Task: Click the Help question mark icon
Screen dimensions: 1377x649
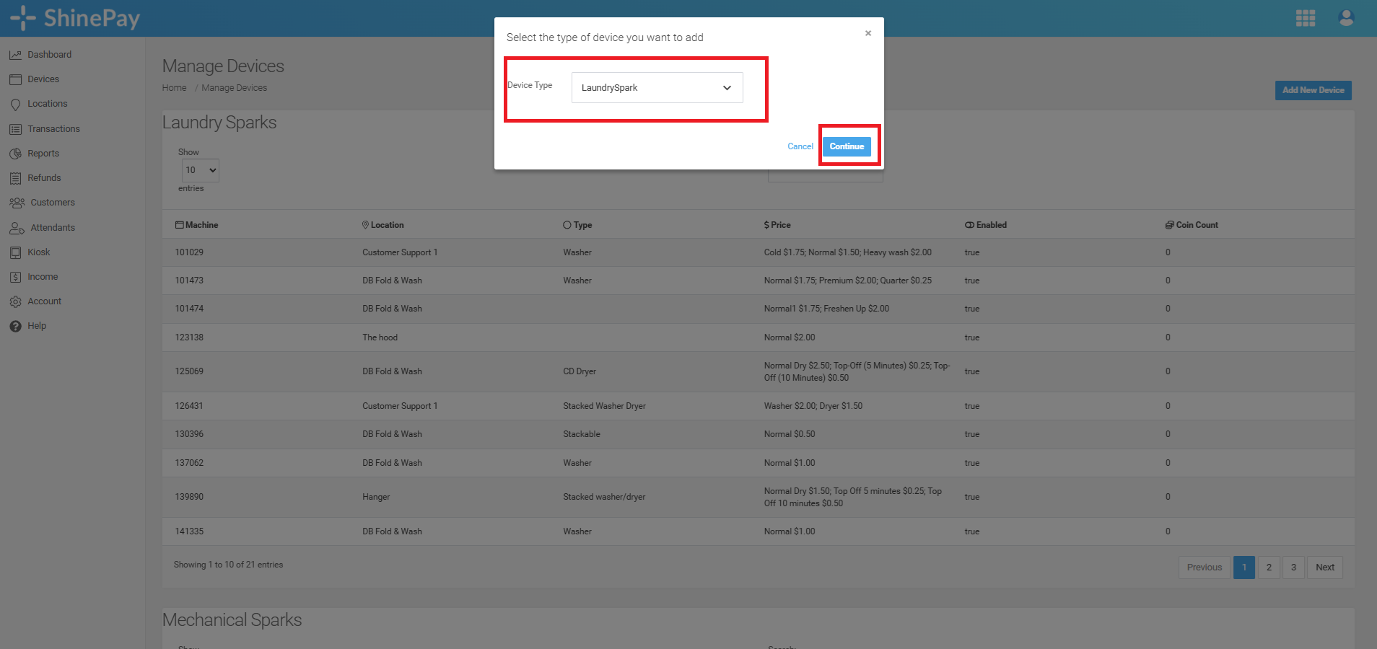Action: pyautogui.click(x=15, y=326)
